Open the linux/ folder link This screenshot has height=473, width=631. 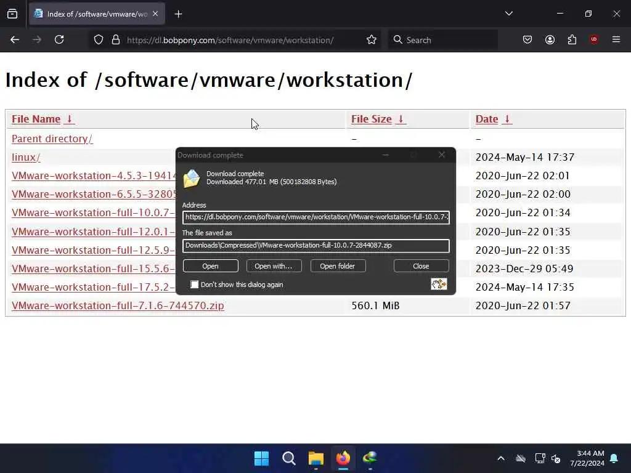pos(26,157)
